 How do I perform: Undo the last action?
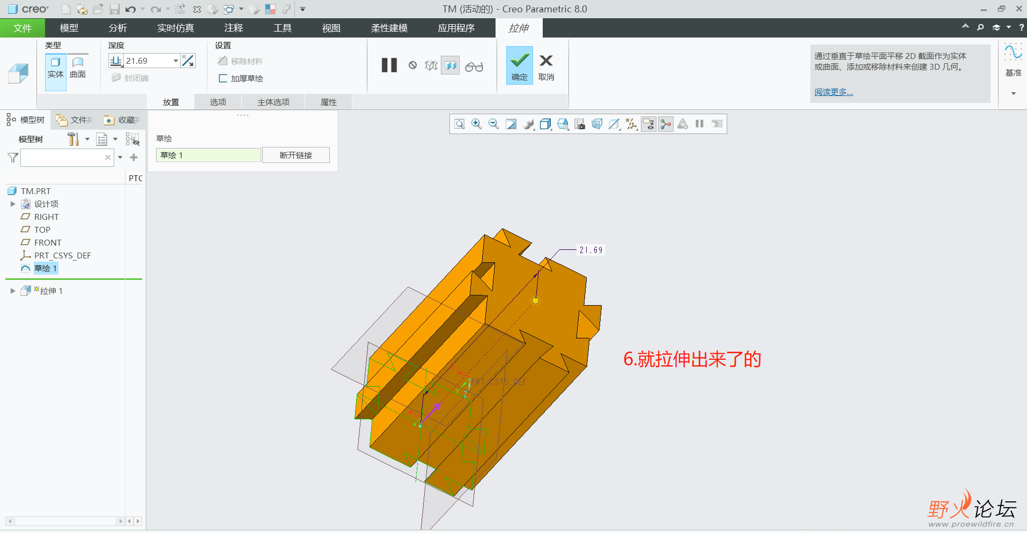[130, 9]
